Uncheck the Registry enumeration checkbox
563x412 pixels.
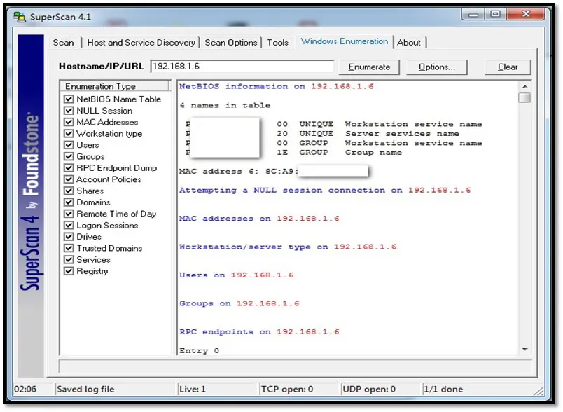(x=69, y=271)
